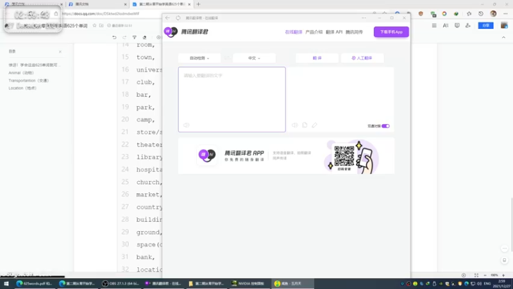Click the clear formatting eraser icon
This screenshot has width=513, height=289.
click(145, 37)
